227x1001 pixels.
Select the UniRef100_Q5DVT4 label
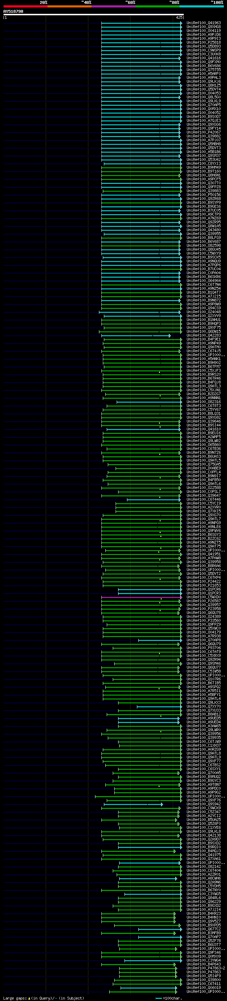coord(204,89)
